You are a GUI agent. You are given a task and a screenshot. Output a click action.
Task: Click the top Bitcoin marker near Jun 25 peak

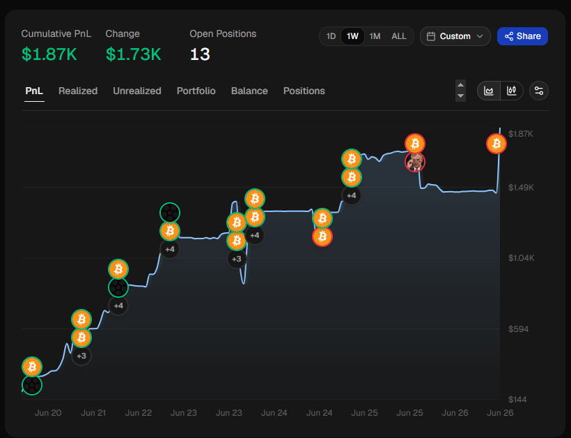point(352,159)
